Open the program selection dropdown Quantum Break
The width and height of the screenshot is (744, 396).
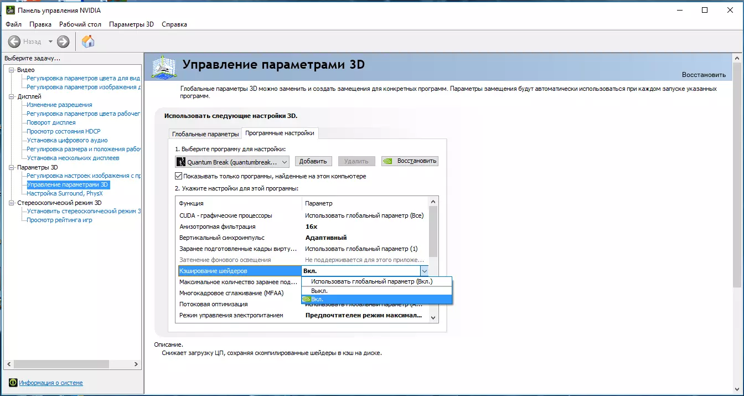pyautogui.click(x=232, y=162)
